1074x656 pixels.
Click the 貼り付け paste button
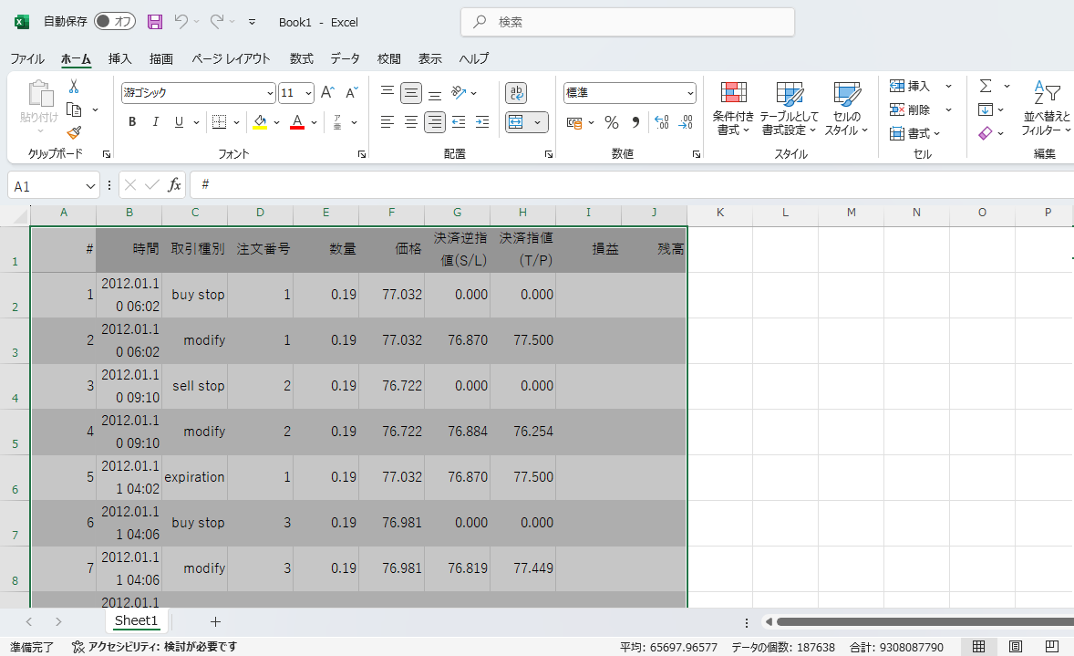tap(39, 108)
